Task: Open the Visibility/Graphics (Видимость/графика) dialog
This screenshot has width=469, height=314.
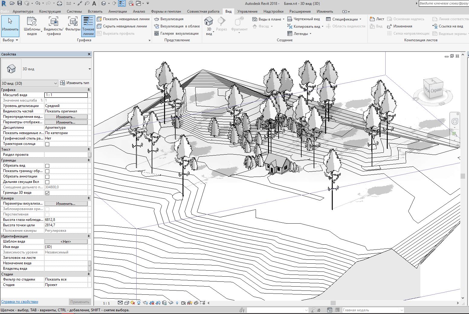Action: tap(53, 26)
